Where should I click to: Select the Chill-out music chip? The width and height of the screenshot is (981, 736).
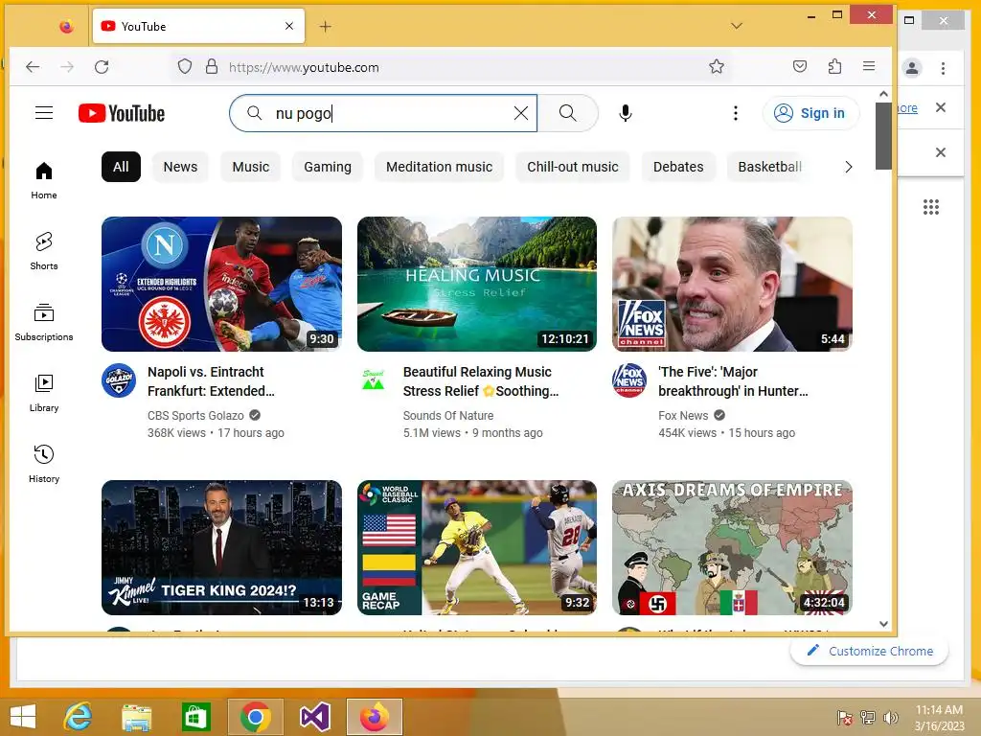573,167
